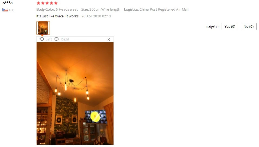
Task: Mark the review helpful with Yes (0)
Action: (230, 27)
